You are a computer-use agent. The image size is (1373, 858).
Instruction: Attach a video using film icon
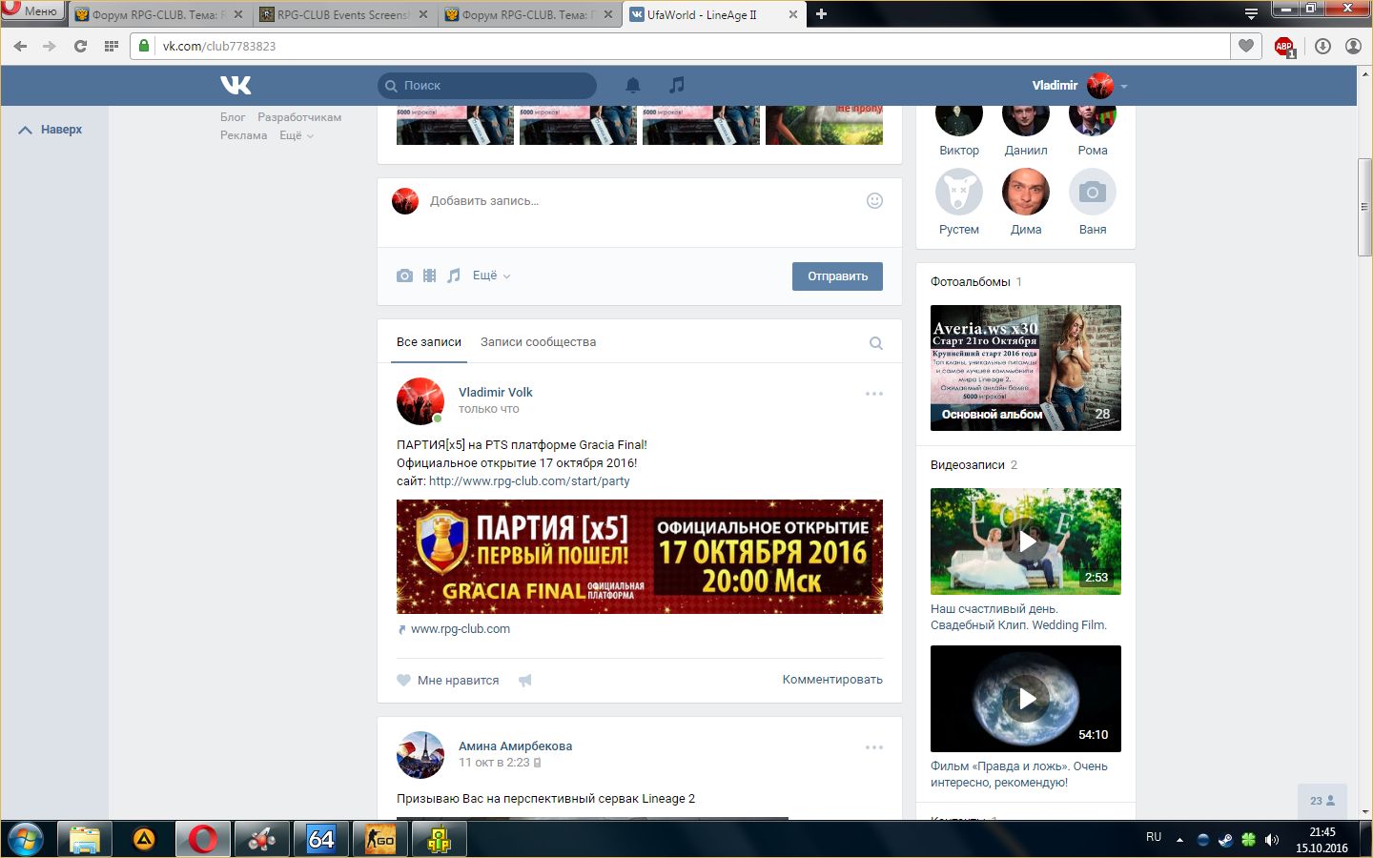click(x=429, y=276)
